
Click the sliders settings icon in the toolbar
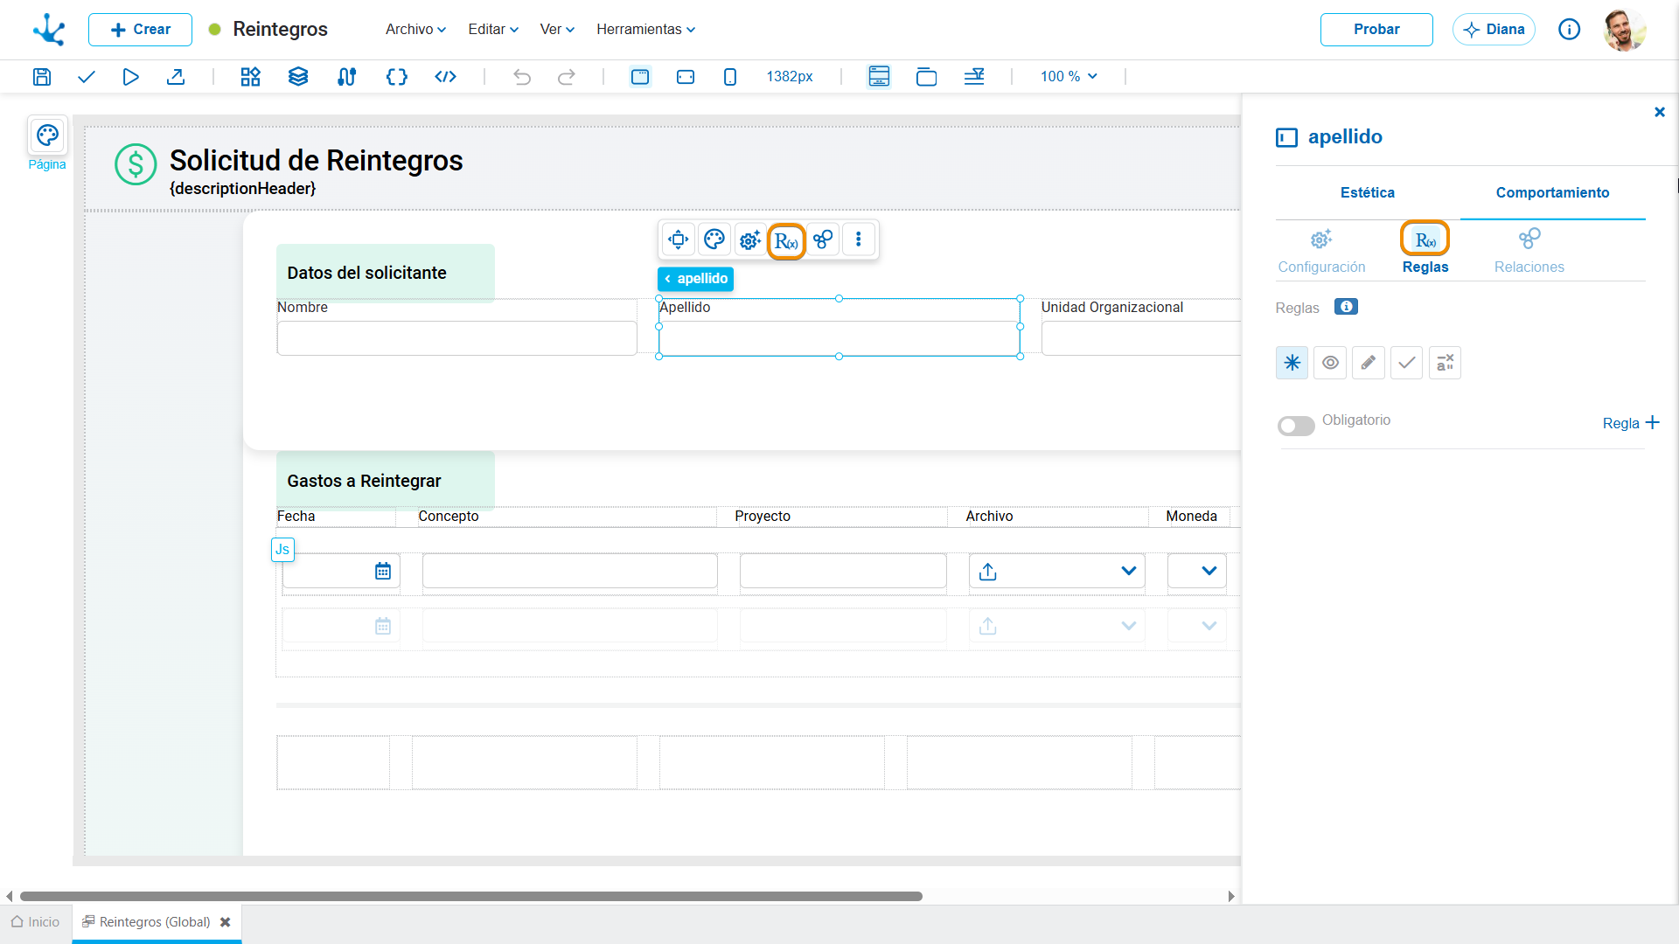coord(346,77)
